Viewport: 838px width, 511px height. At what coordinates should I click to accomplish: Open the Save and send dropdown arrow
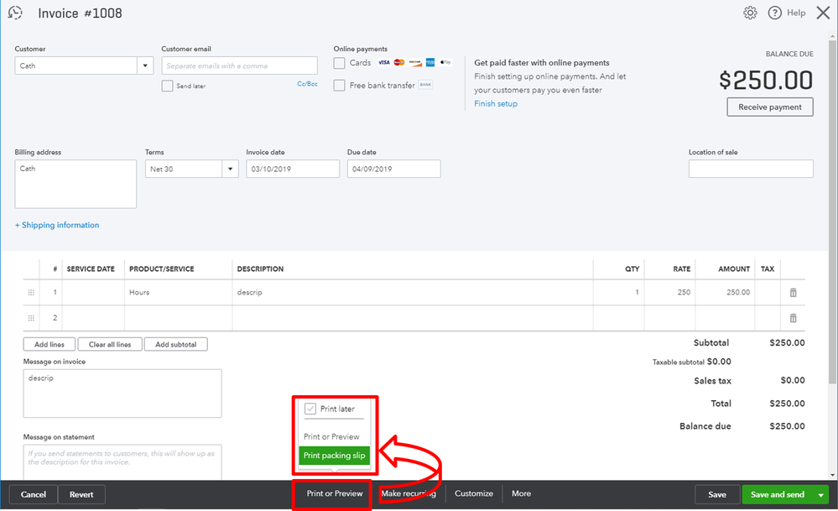[821, 494]
